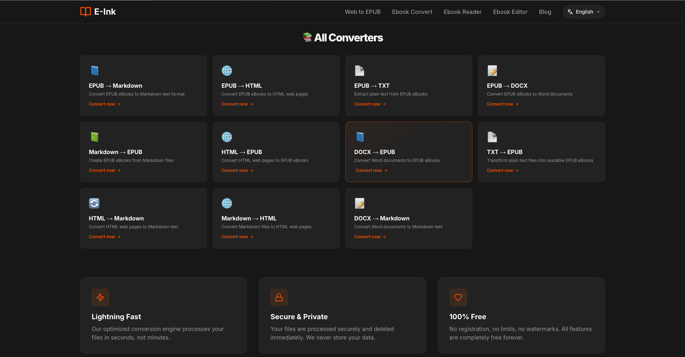Click the All Converters heading
Viewport: 685px width, 357px height.
click(349, 37)
